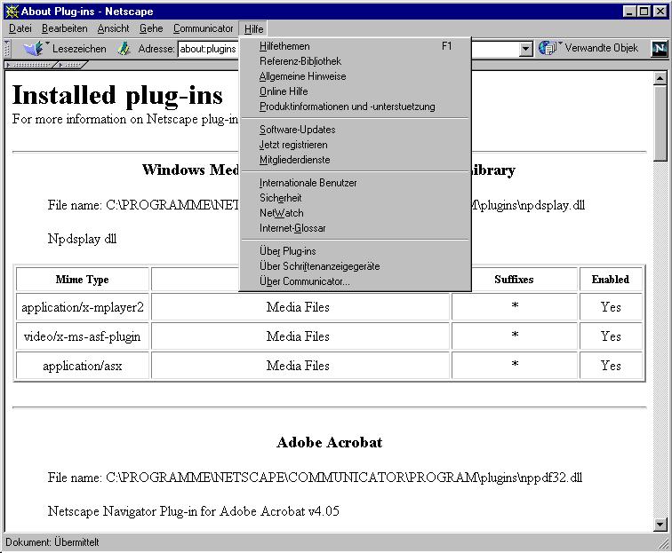Click the Mime Type column header
Screen dimensions: 672x553
(x=83, y=280)
